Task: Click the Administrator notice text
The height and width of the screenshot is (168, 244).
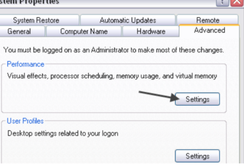Action: coord(114,50)
